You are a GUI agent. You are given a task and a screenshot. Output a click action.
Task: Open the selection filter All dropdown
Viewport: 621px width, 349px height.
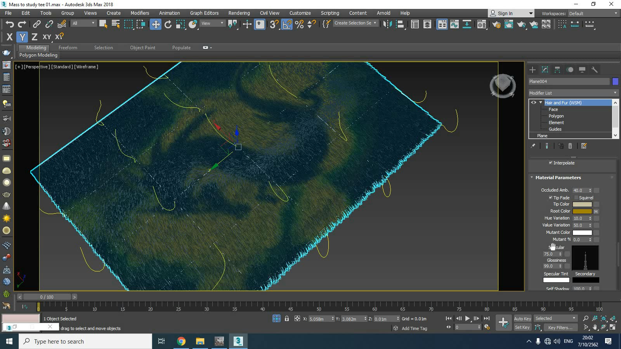pos(83,23)
